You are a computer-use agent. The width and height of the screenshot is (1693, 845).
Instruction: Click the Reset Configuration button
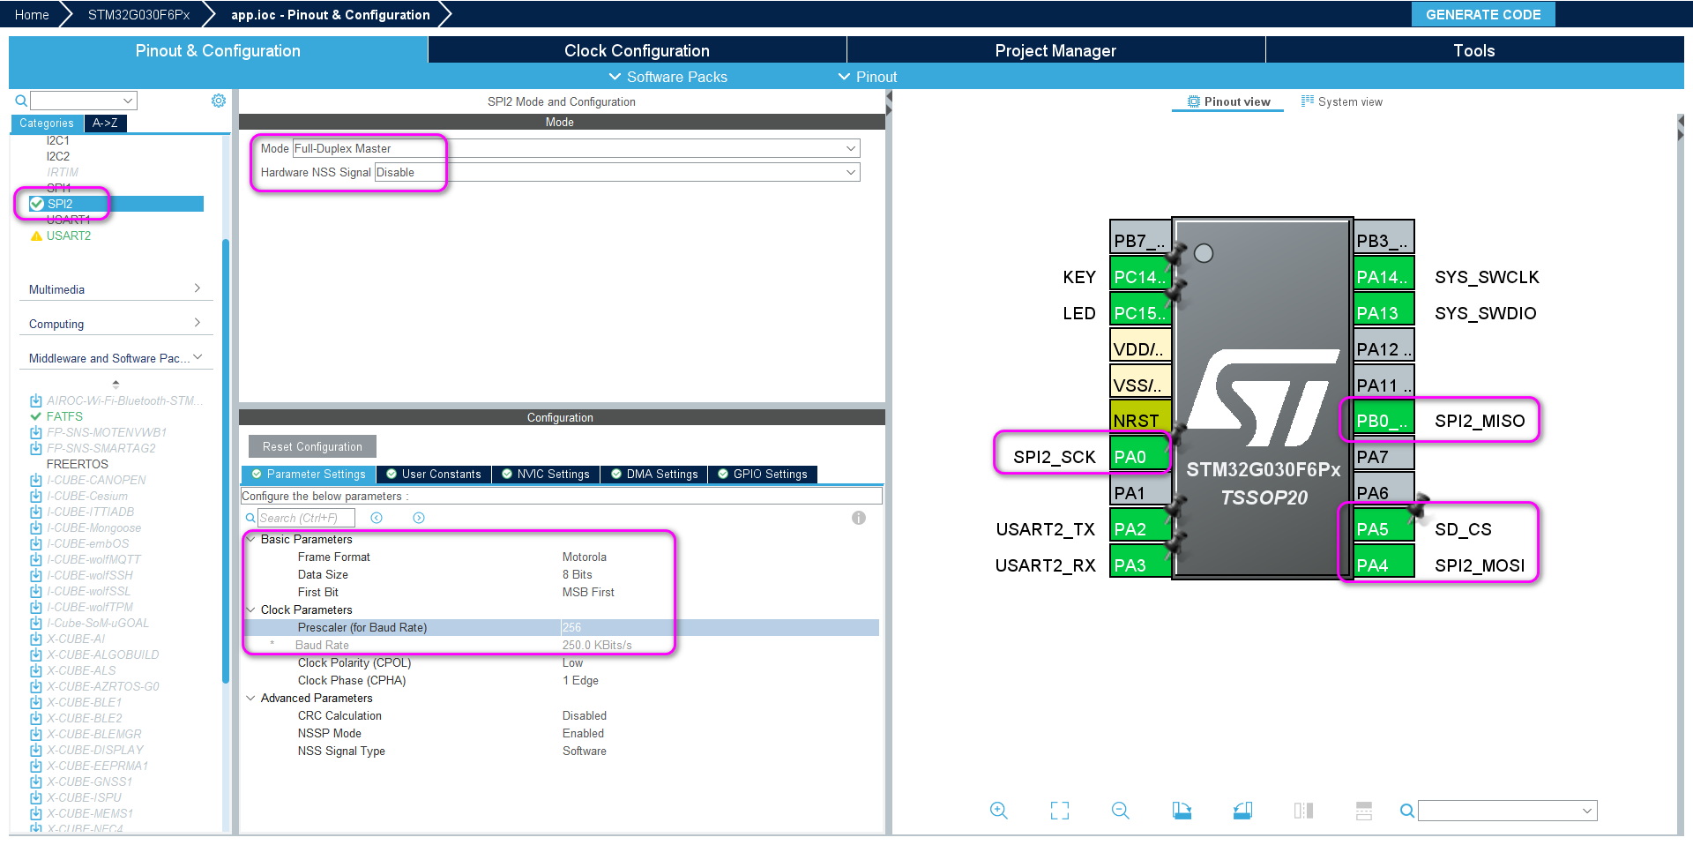click(312, 446)
